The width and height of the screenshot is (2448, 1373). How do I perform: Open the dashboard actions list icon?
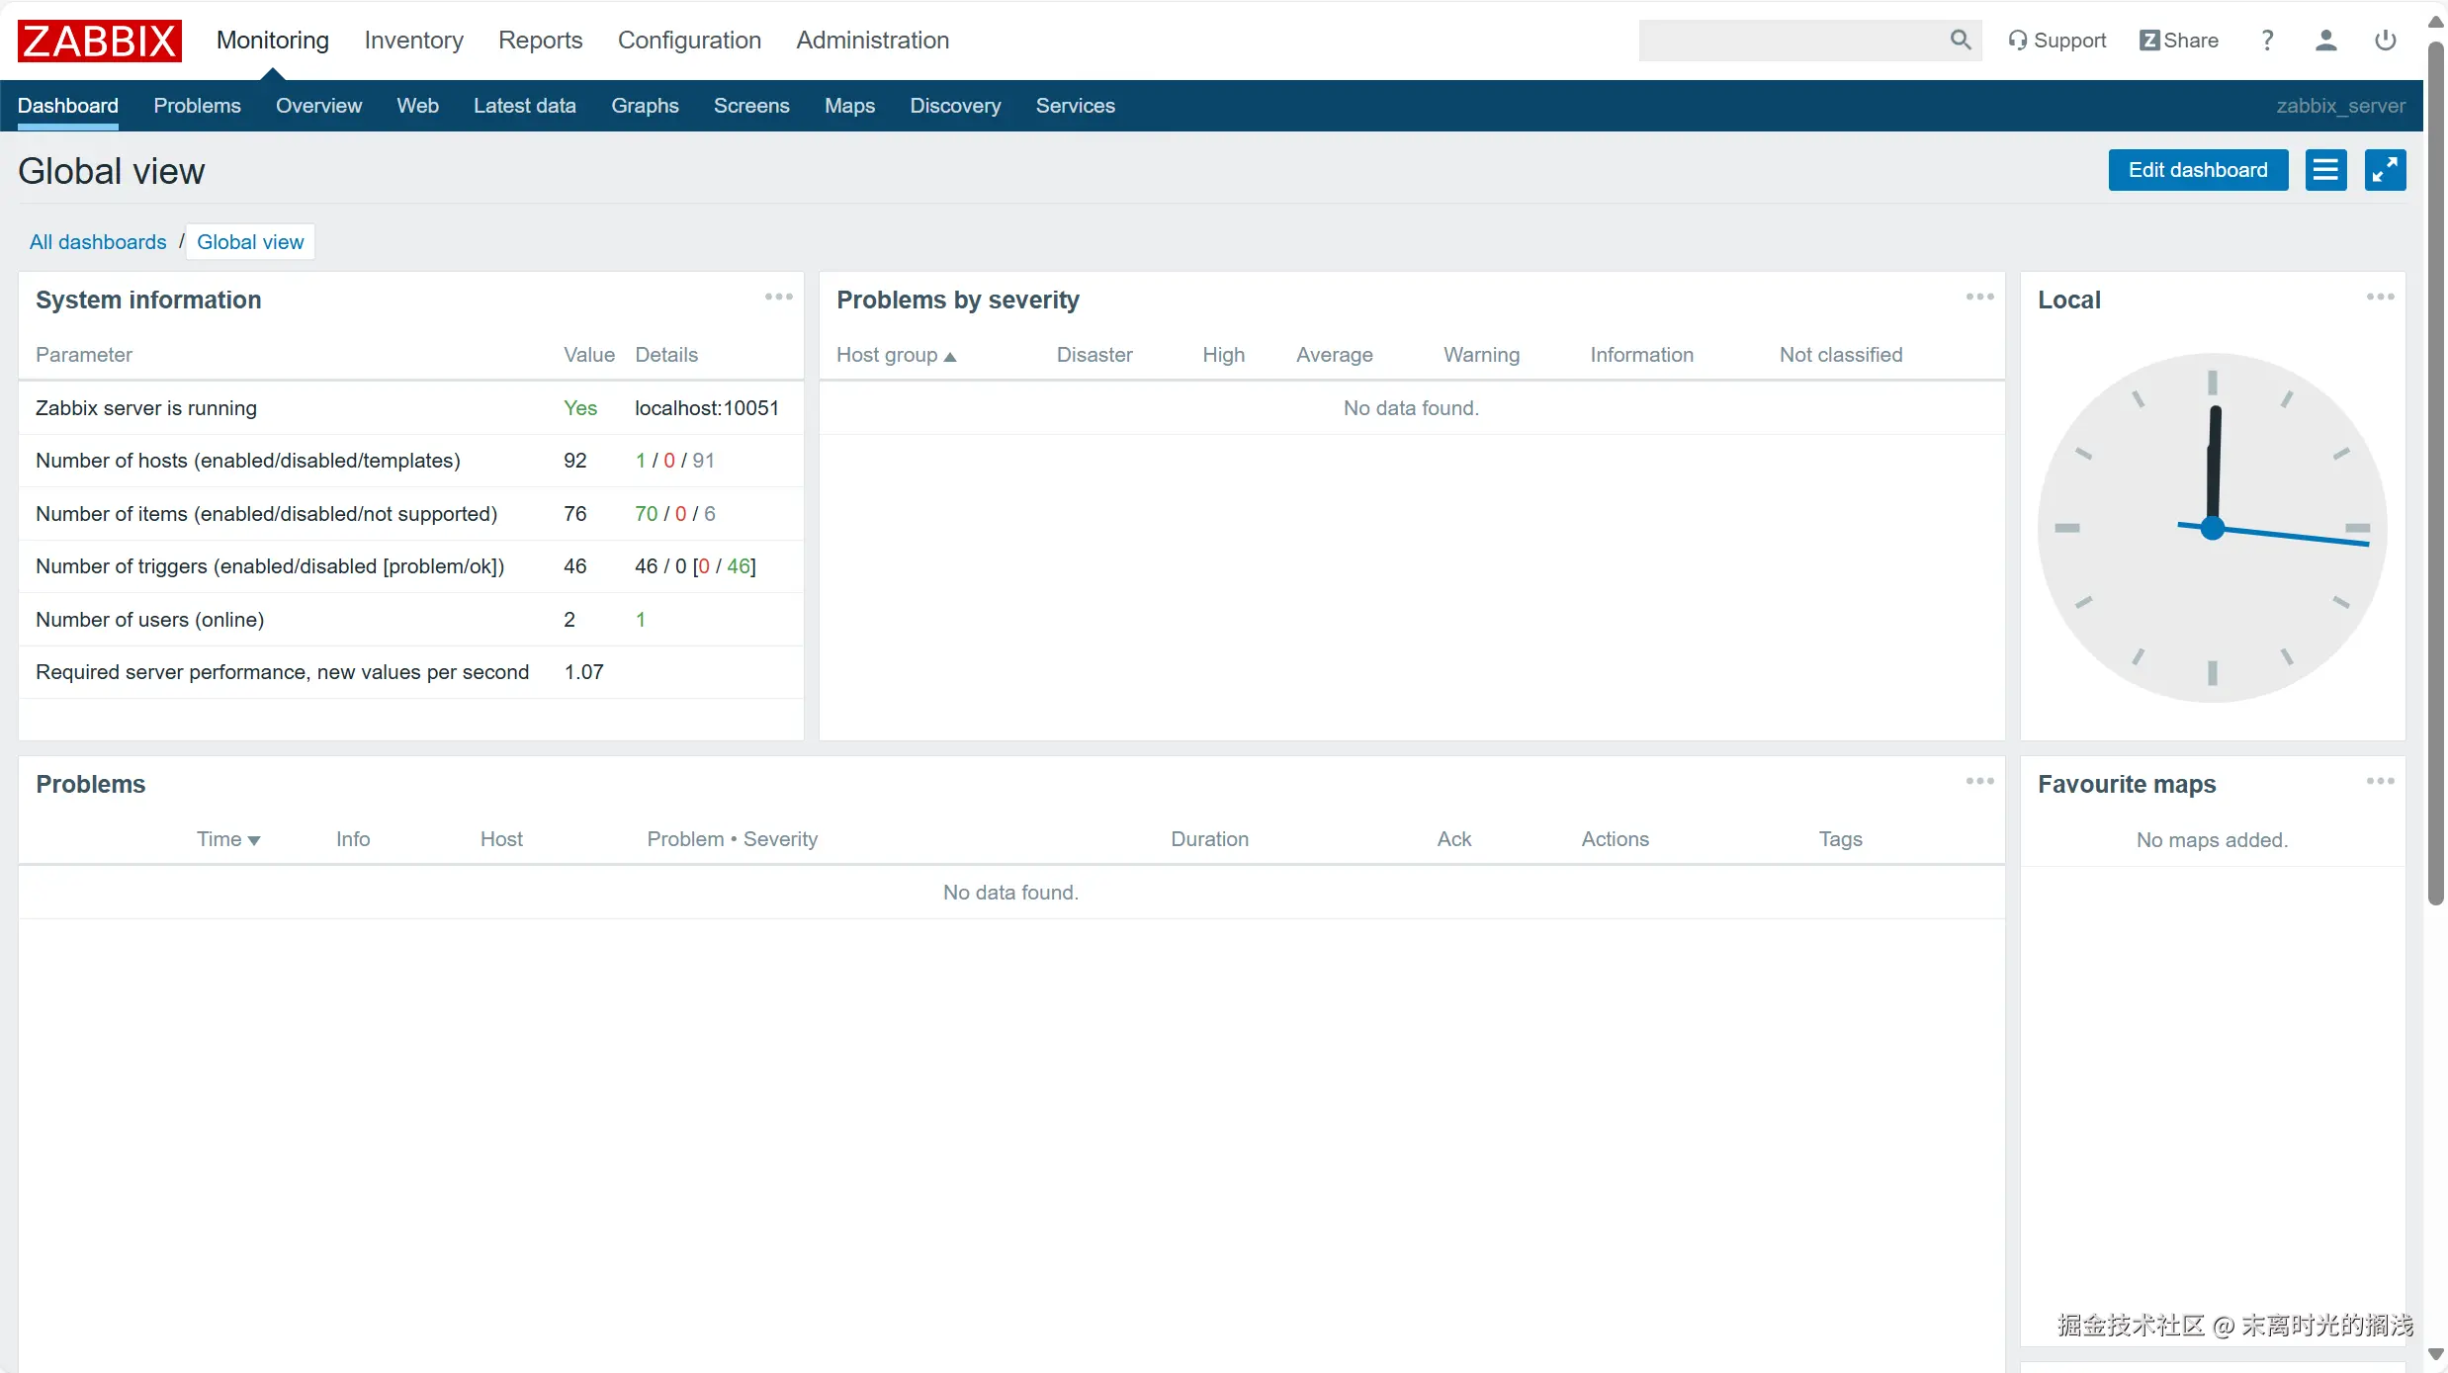[2325, 170]
